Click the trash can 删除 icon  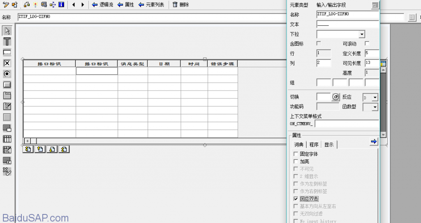coord(175,5)
